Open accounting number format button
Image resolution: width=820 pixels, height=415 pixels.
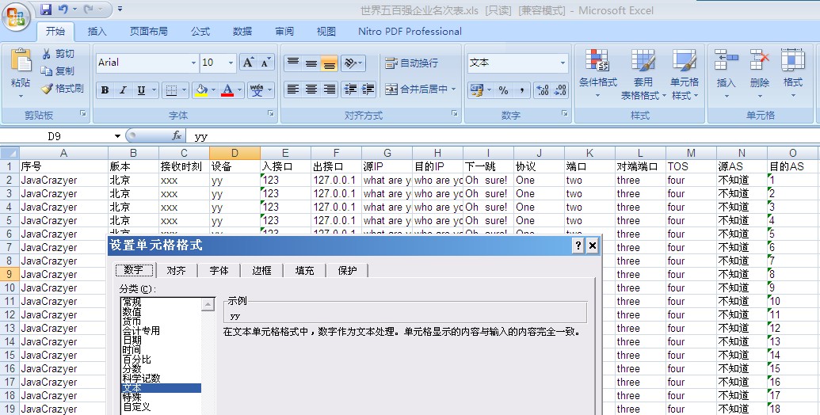(x=476, y=90)
